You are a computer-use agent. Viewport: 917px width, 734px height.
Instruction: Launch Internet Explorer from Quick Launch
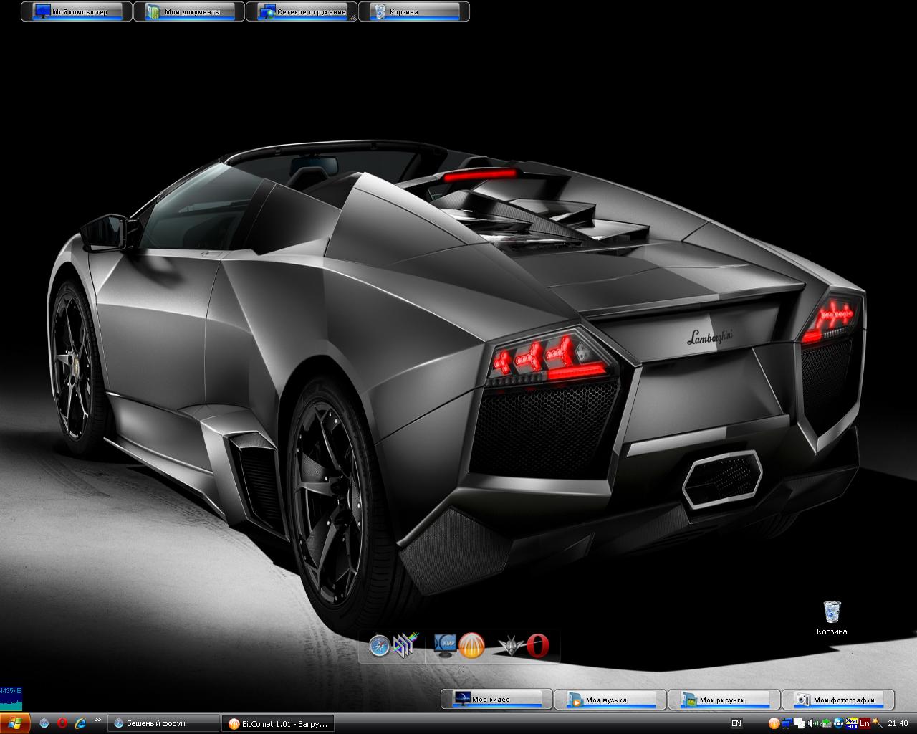click(80, 723)
